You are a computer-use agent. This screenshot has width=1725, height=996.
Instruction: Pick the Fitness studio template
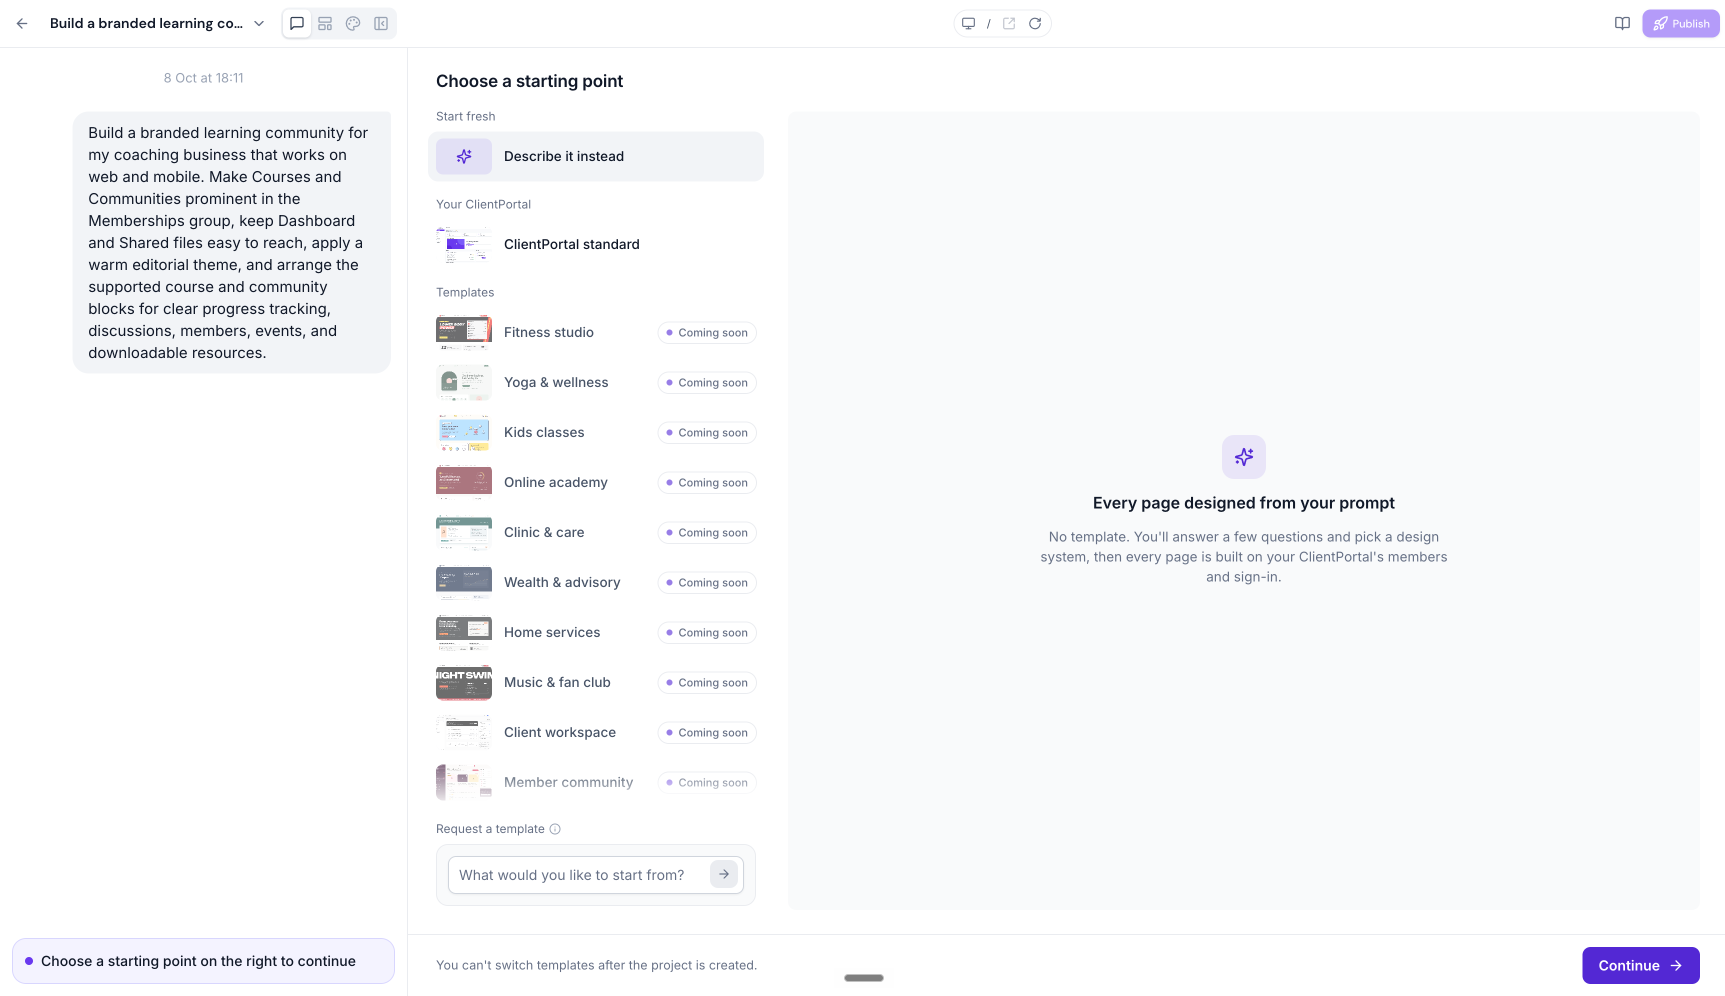coord(595,332)
